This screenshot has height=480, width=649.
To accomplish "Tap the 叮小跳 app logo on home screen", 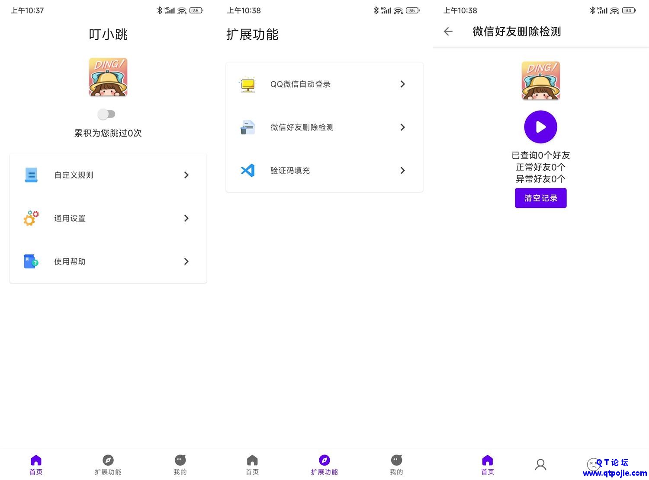I will (108, 77).
